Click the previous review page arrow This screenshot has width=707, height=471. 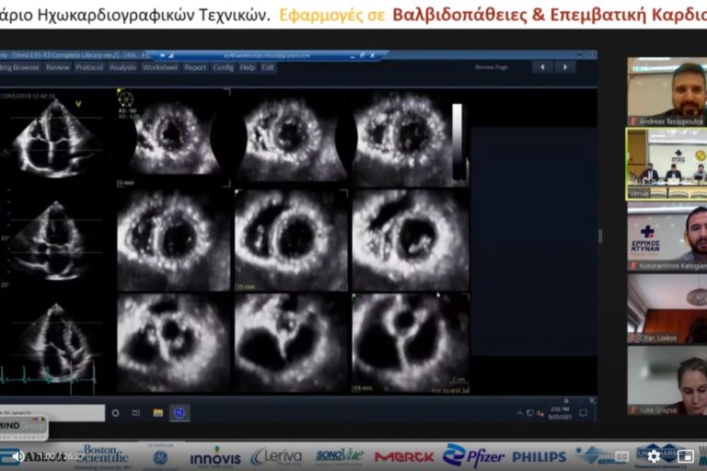tap(542, 67)
